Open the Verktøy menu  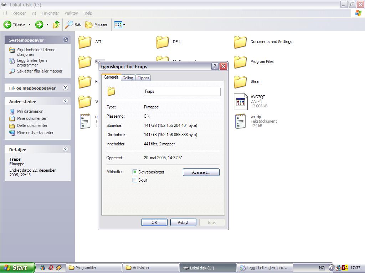(71, 13)
